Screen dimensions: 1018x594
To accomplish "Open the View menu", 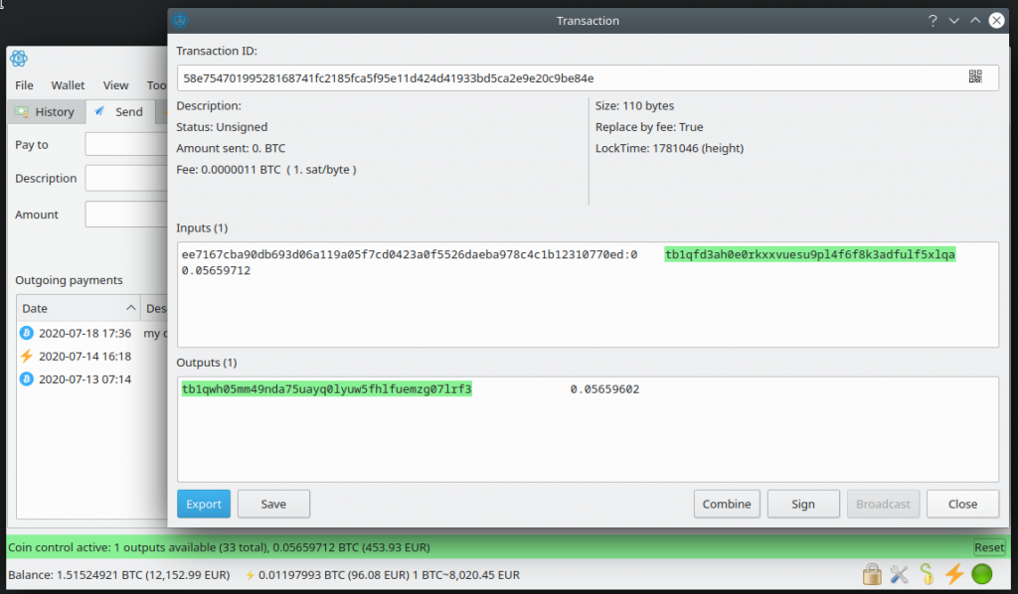I will tap(115, 85).
